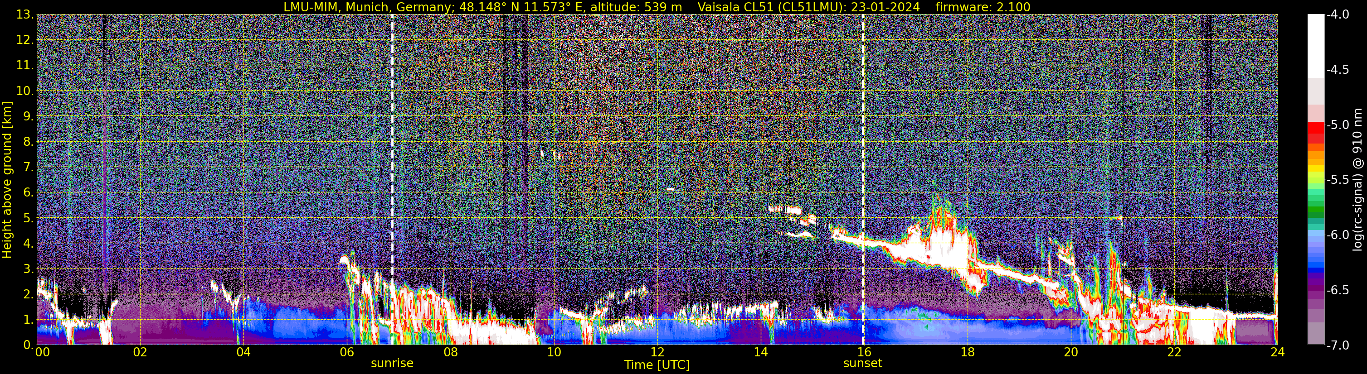Pick the red band near -5.0 on colorbar
Screen dimensions: 1367x374
pos(1315,128)
